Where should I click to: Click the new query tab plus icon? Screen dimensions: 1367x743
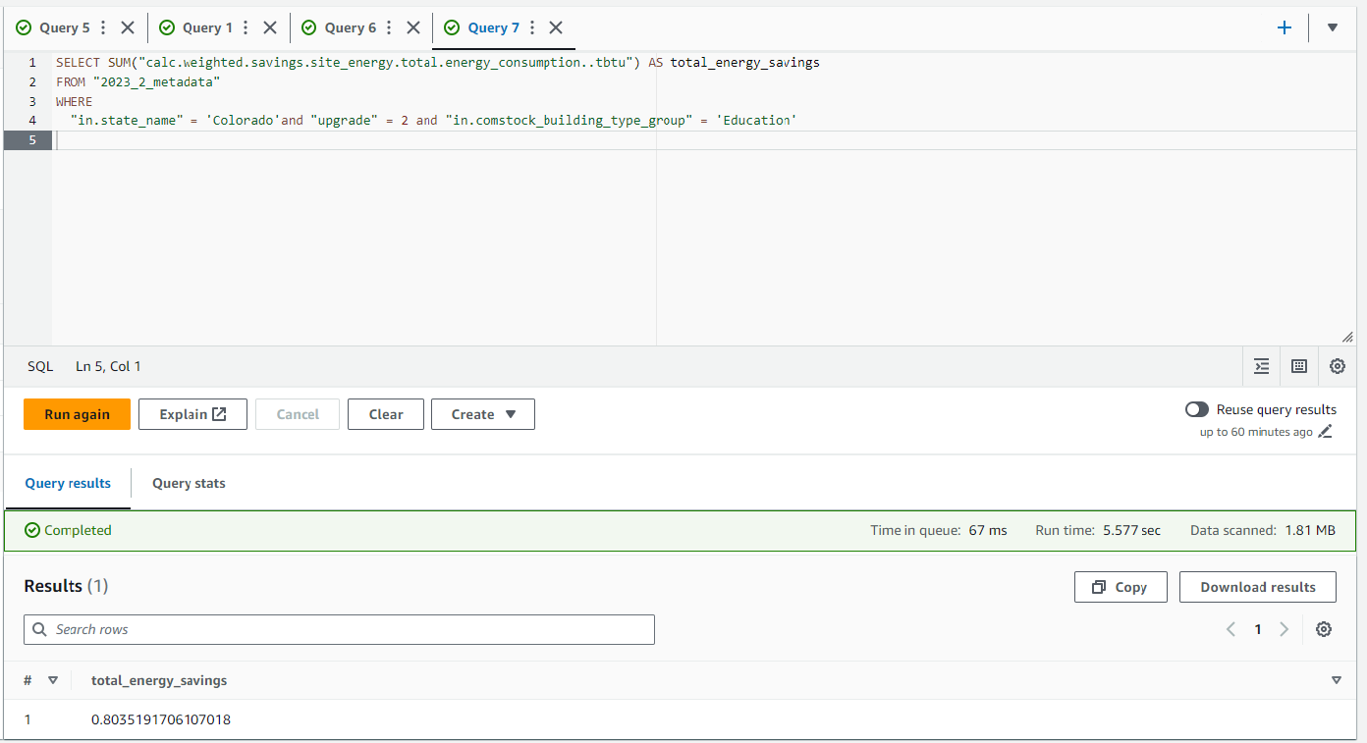[1285, 27]
